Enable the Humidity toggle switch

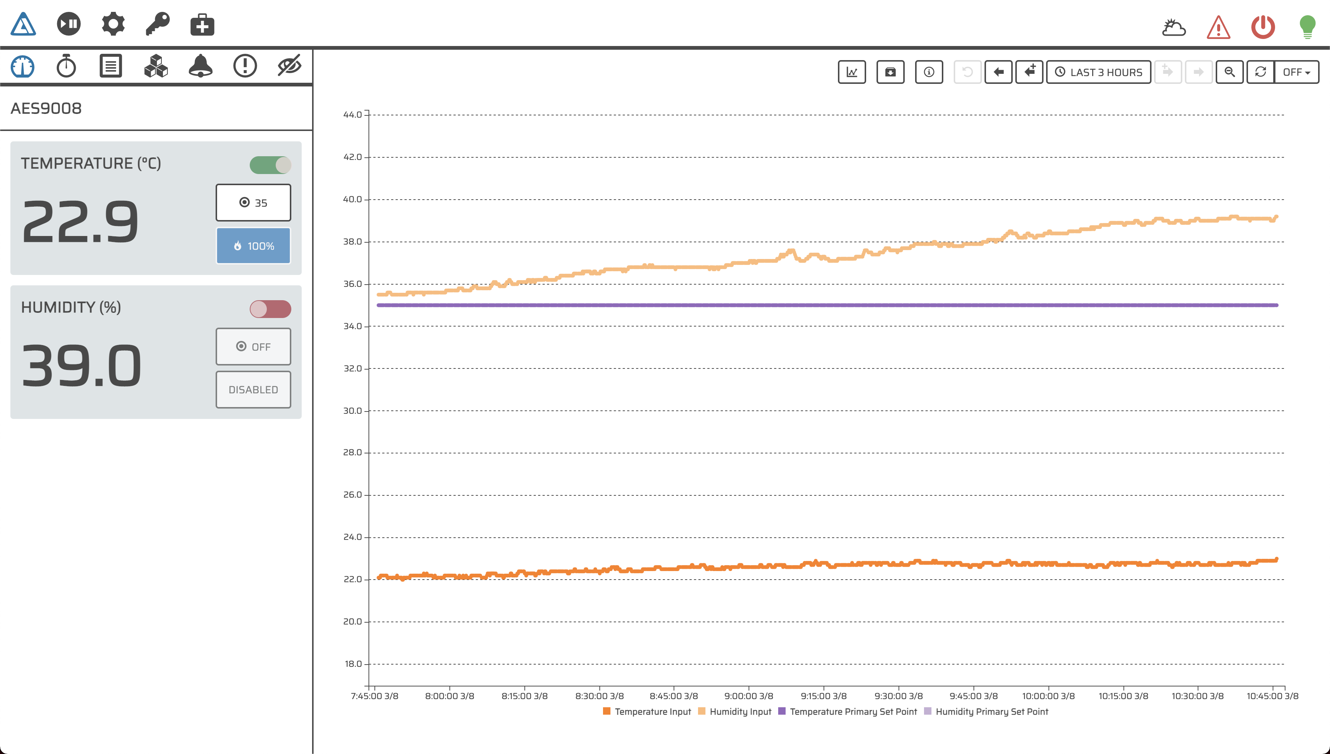(x=271, y=309)
